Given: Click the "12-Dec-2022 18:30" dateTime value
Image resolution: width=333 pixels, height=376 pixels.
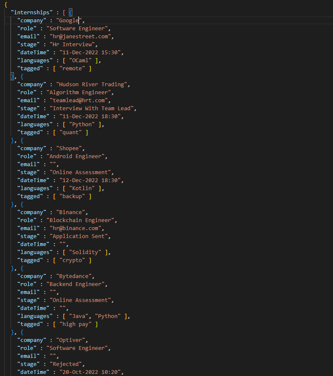Looking at the screenshot, I should (x=90, y=180).
